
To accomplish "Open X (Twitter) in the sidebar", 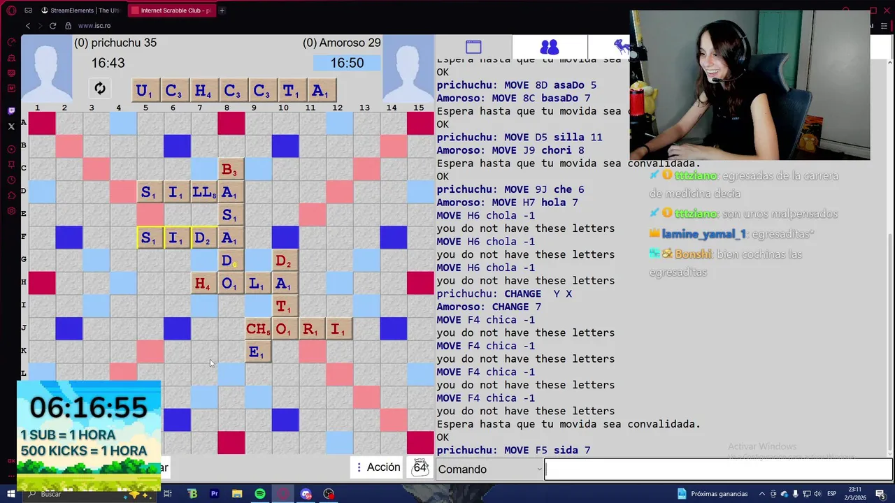I will click(11, 126).
